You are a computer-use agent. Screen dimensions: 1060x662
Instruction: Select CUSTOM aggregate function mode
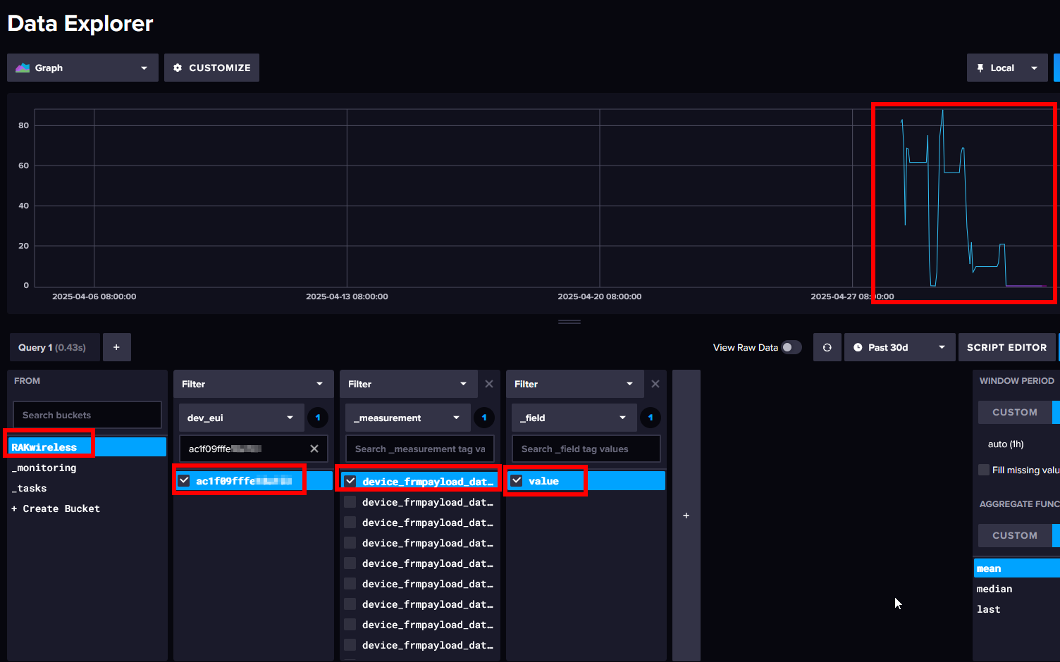(1015, 535)
